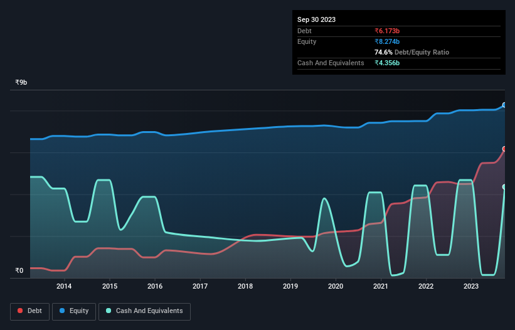Toggle the Equity legend button
The height and width of the screenshot is (330, 515).
(74, 311)
